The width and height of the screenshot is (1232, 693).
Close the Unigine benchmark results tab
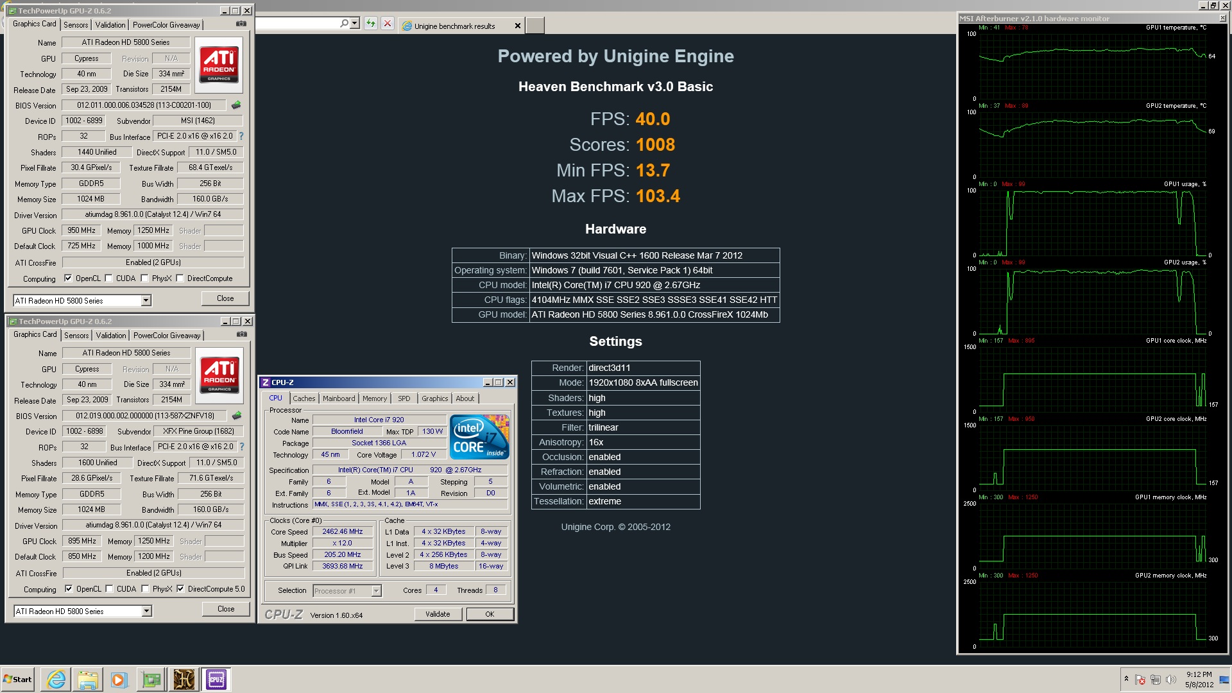coord(518,26)
